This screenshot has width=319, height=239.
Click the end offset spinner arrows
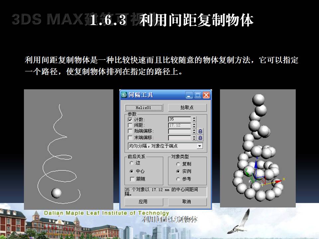[x=194, y=138]
